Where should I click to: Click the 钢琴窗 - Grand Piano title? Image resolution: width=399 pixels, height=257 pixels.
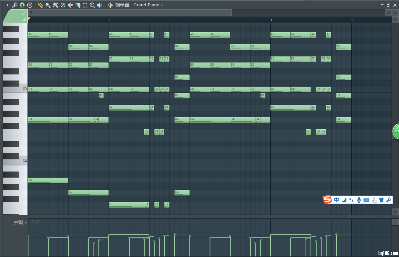point(137,5)
